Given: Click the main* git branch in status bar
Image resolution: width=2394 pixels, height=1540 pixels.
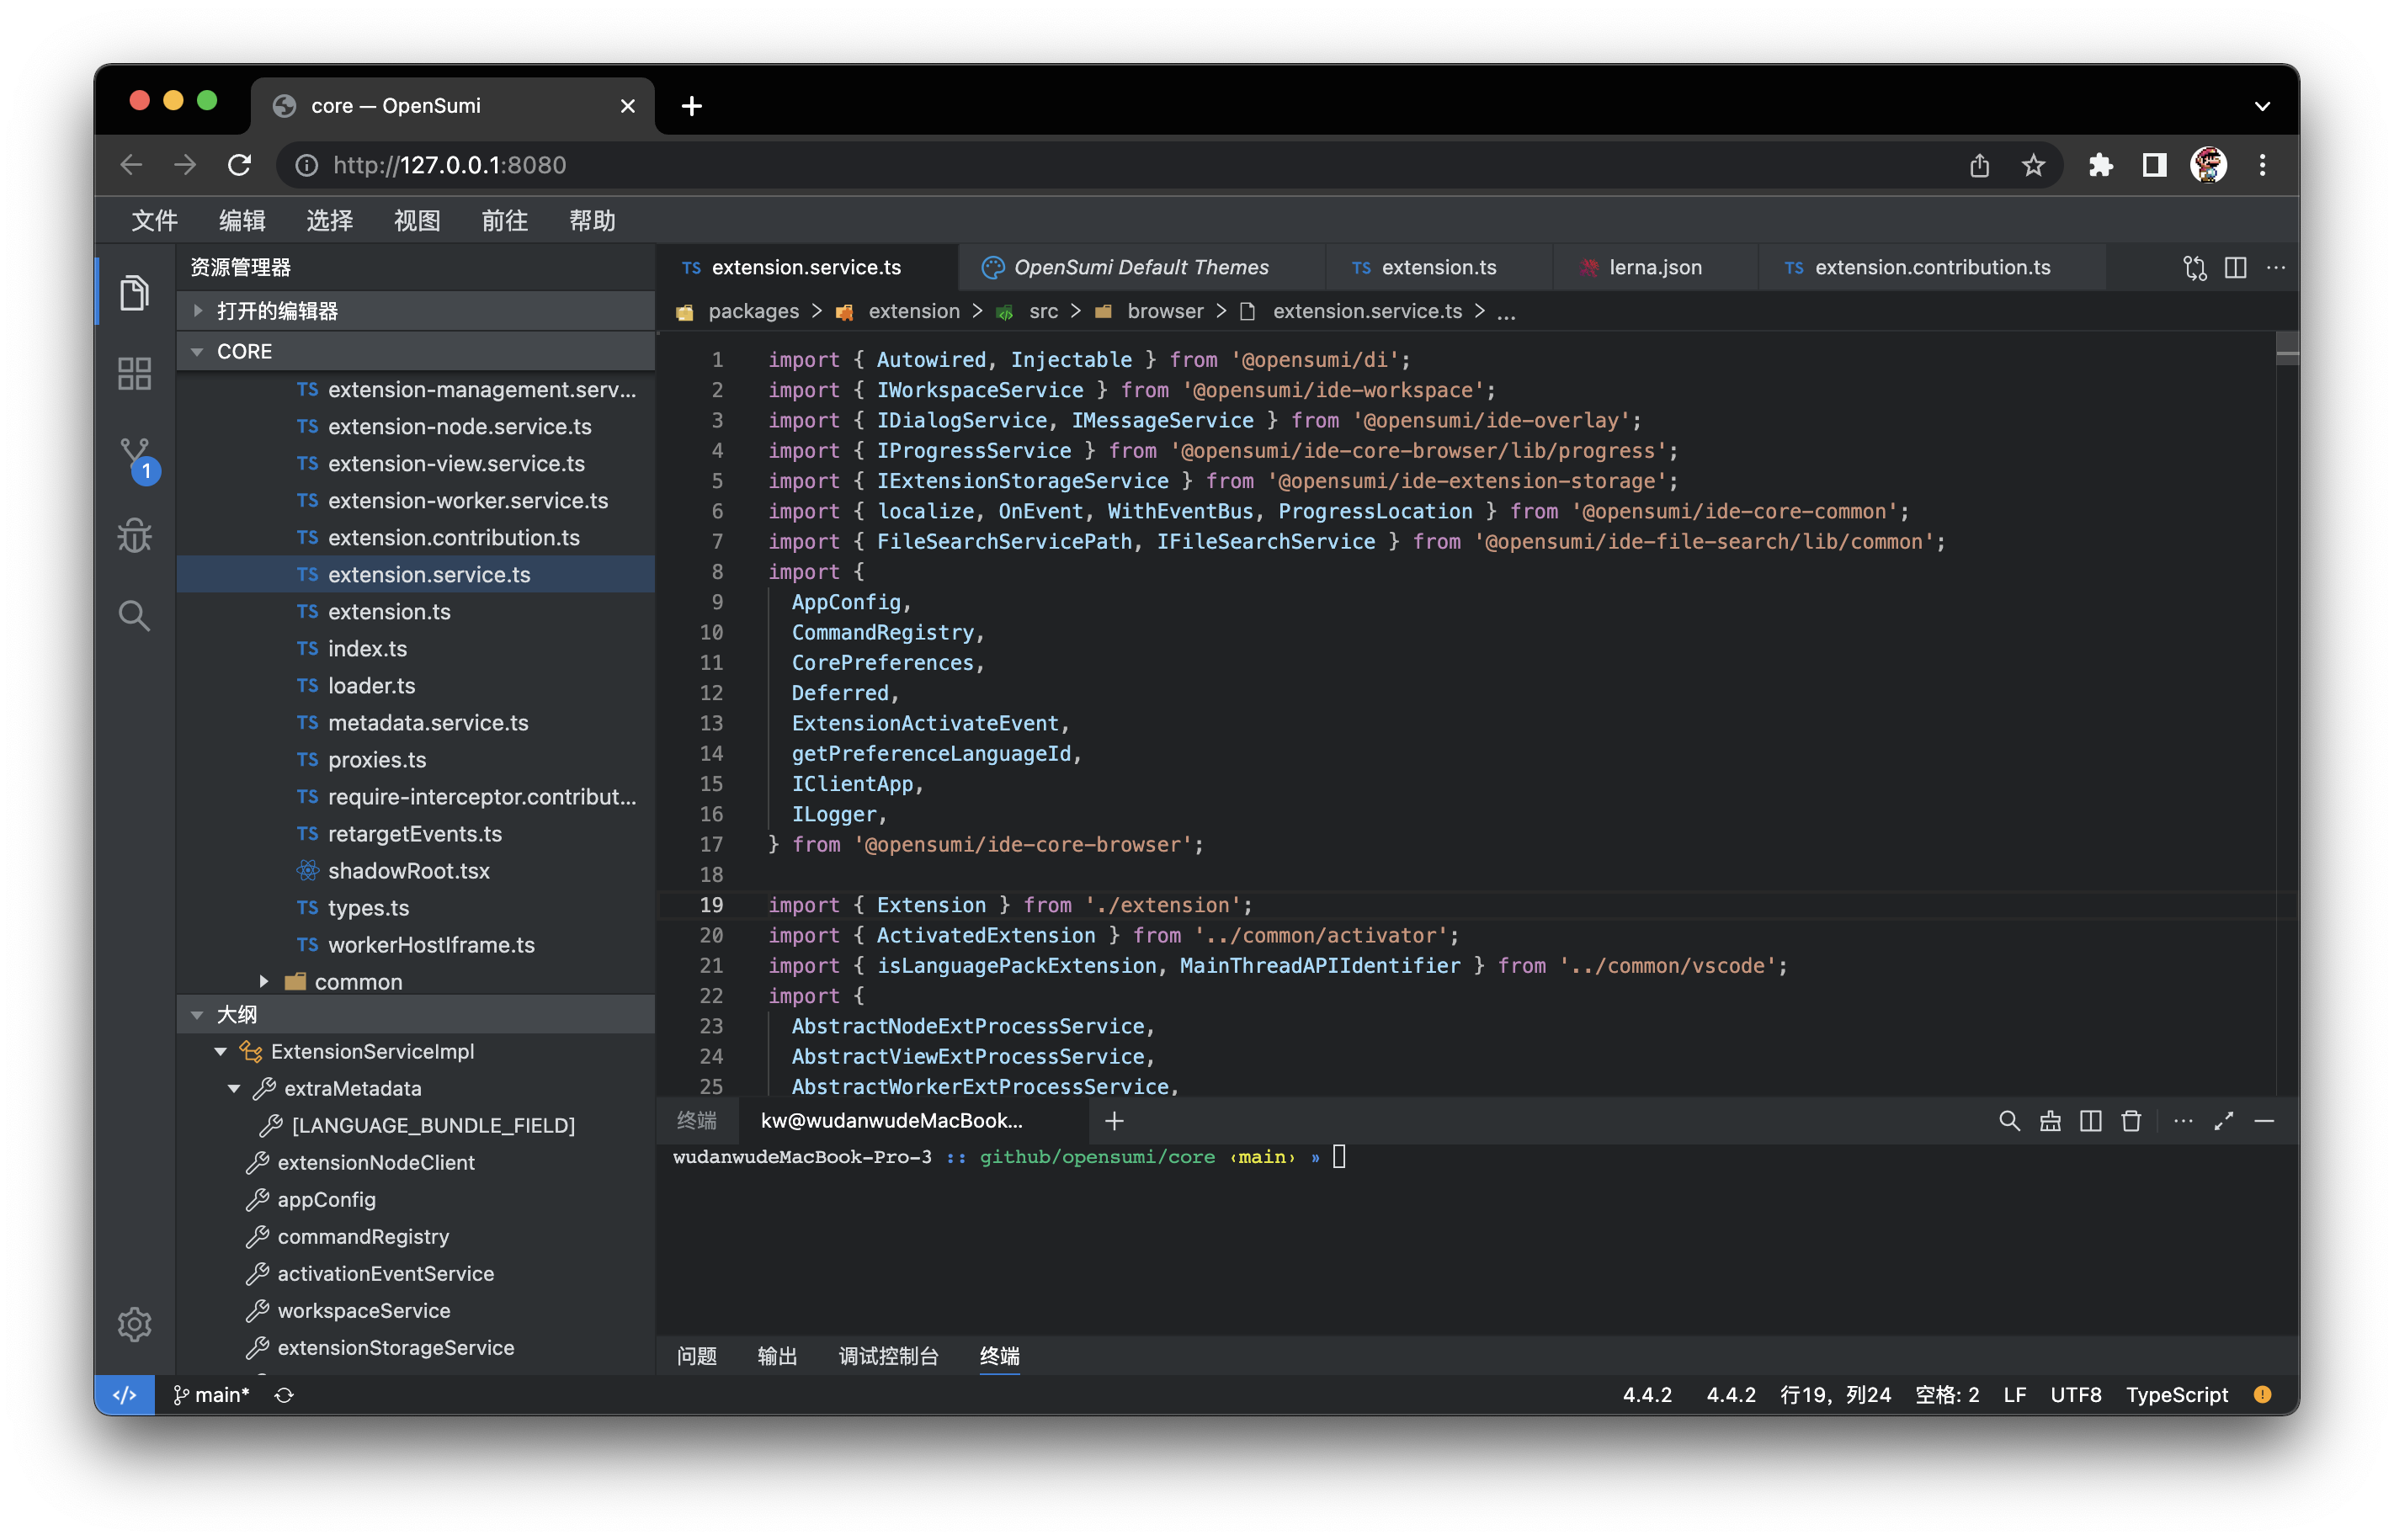Looking at the screenshot, I should [211, 1395].
